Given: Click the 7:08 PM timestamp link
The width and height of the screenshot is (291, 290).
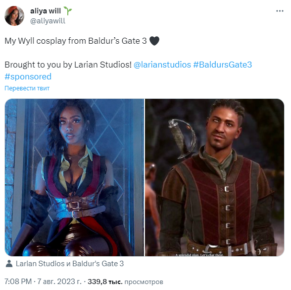Looking at the screenshot, I should [x=18, y=282].
